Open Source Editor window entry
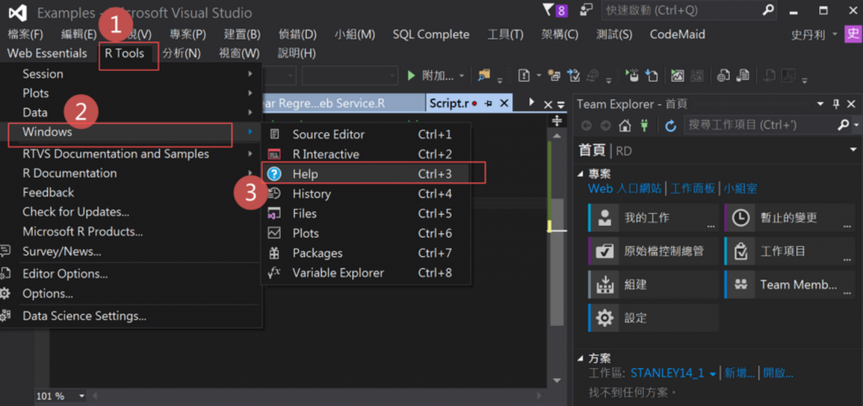This screenshot has width=863, height=406. (366, 134)
